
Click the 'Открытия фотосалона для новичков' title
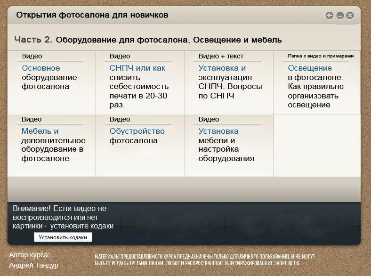pyautogui.click(x=92, y=15)
